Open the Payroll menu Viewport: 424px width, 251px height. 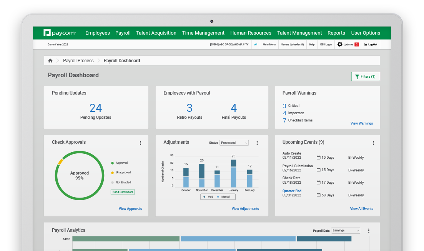123,33
